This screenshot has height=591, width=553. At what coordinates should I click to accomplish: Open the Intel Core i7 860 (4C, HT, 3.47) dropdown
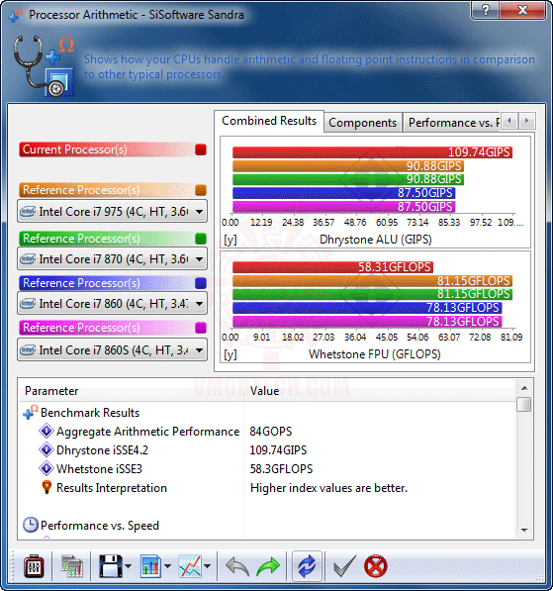click(x=112, y=303)
